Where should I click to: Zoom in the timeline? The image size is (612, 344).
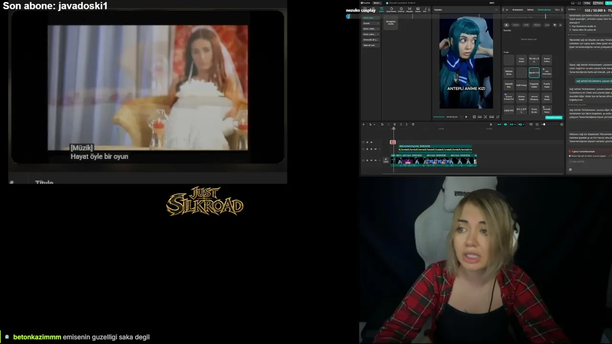pyautogui.click(x=562, y=124)
